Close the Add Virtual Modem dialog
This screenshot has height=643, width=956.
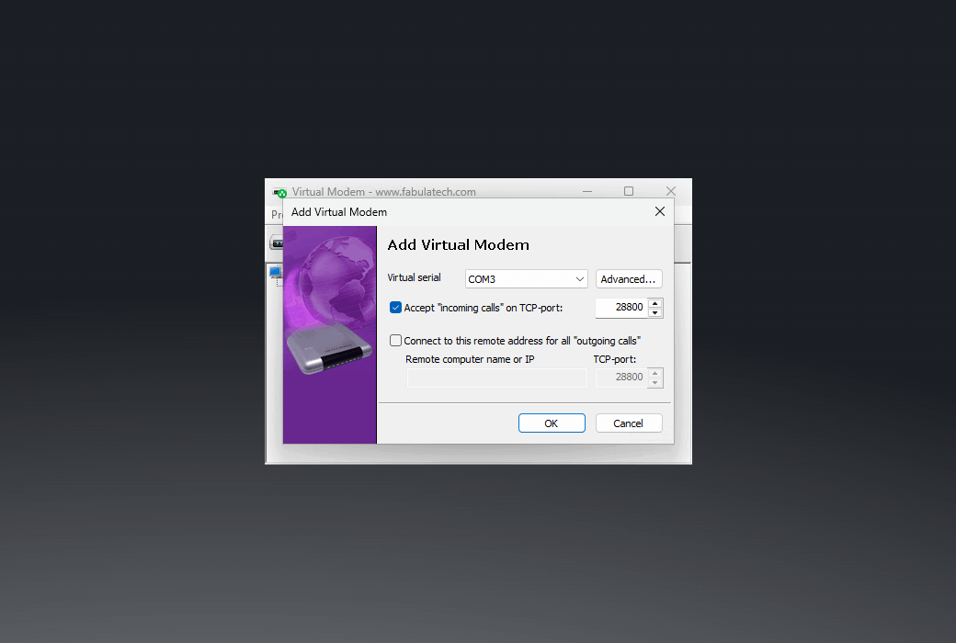click(x=659, y=211)
